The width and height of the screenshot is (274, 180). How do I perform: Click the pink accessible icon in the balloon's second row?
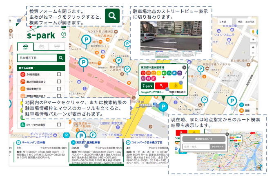(154, 79)
